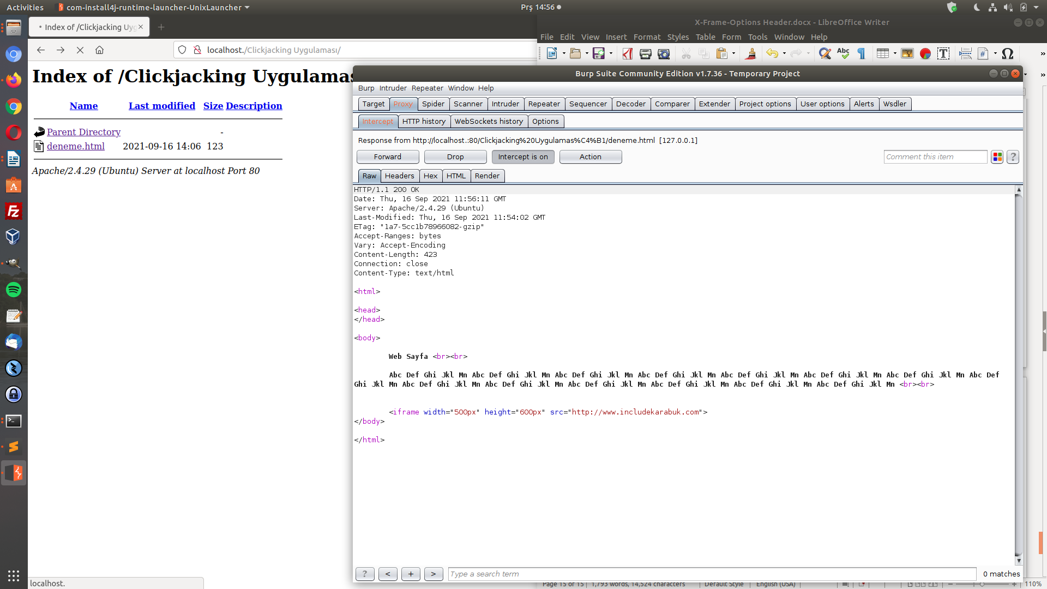1047x589 pixels.
Task: Open Parent Directory link
Action: pos(83,132)
